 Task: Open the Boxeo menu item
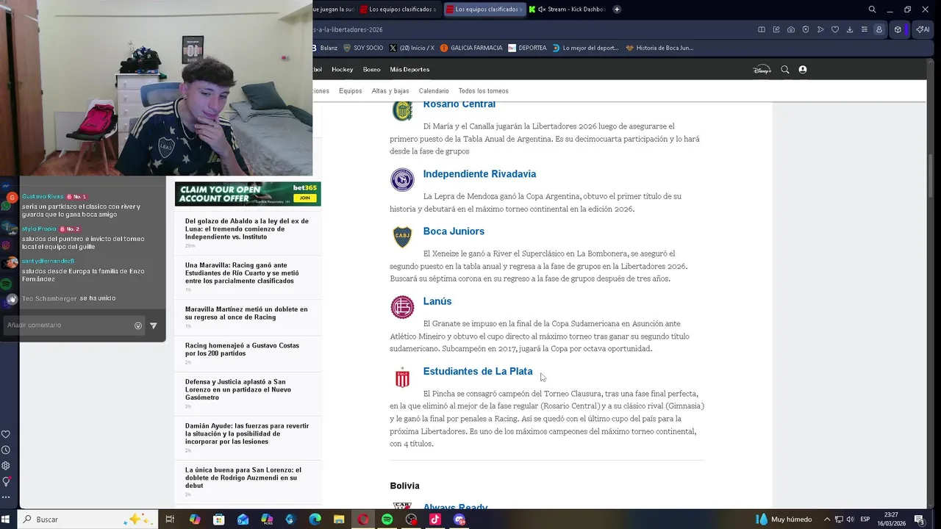coord(371,70)
